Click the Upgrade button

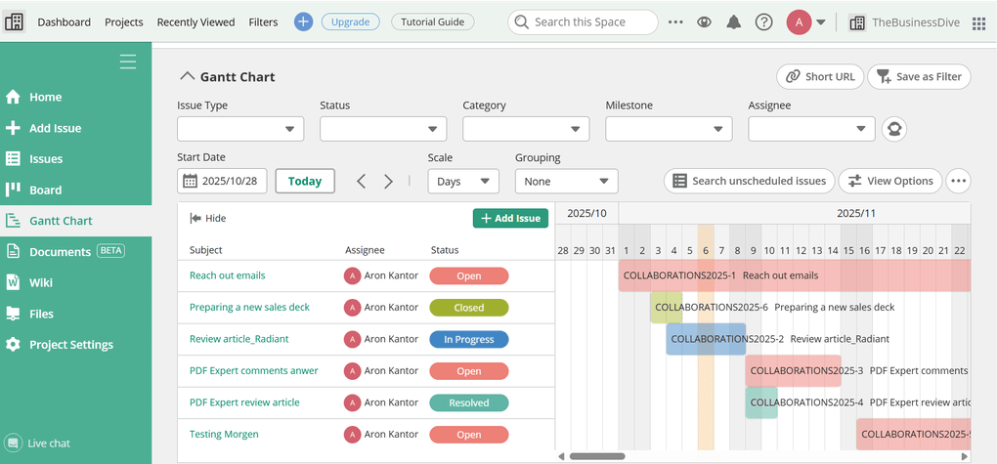point(350,21)
